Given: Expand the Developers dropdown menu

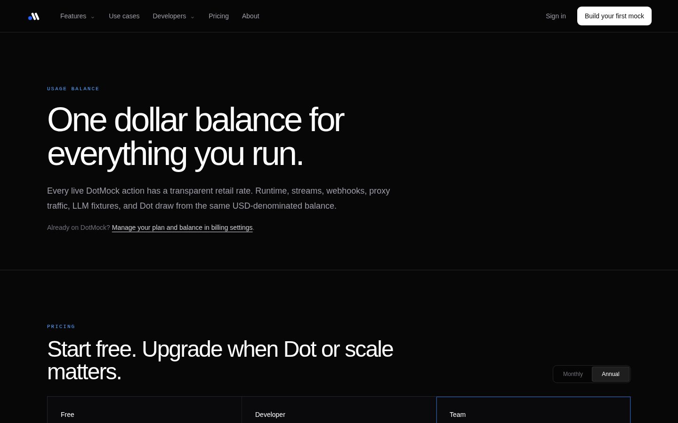Looking at the screenshot, I should 174,16.
